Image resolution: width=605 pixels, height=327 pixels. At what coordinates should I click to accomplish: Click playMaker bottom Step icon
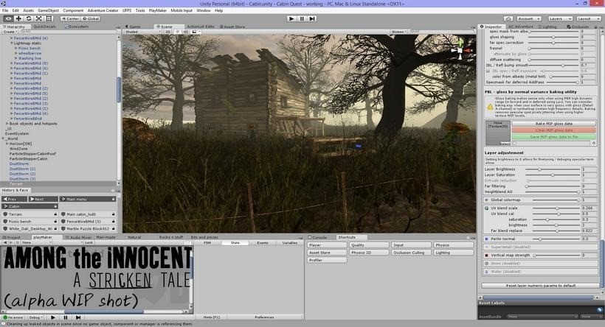[78, 317]
